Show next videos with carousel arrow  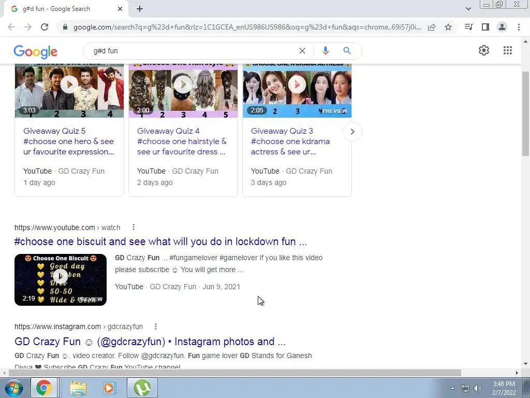(352, 131)
